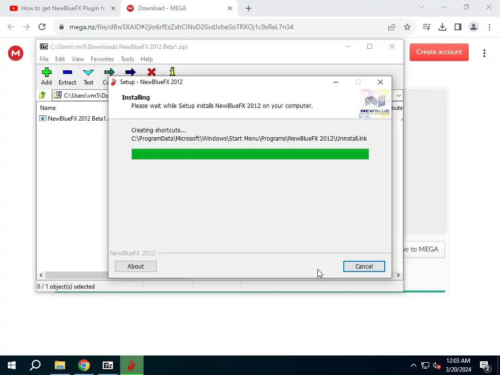Open the Tools menu in 7-Zip
This screenshot has height=375, width=500.
point(127,59)
